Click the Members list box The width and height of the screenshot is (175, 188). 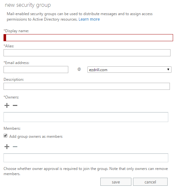click(86, 158)
